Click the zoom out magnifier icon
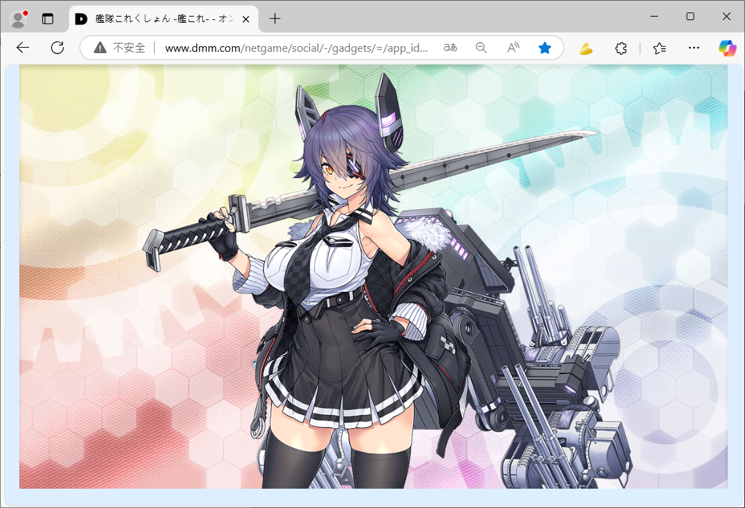The width and height of the screenshot is (745, 508). coord(481,48)
